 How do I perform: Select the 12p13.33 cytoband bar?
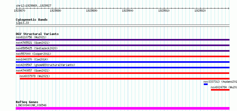click(x=122, y=26)
